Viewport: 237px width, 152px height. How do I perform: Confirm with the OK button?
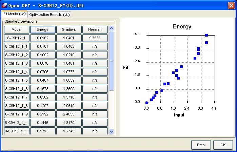click(x=223, y=145)
